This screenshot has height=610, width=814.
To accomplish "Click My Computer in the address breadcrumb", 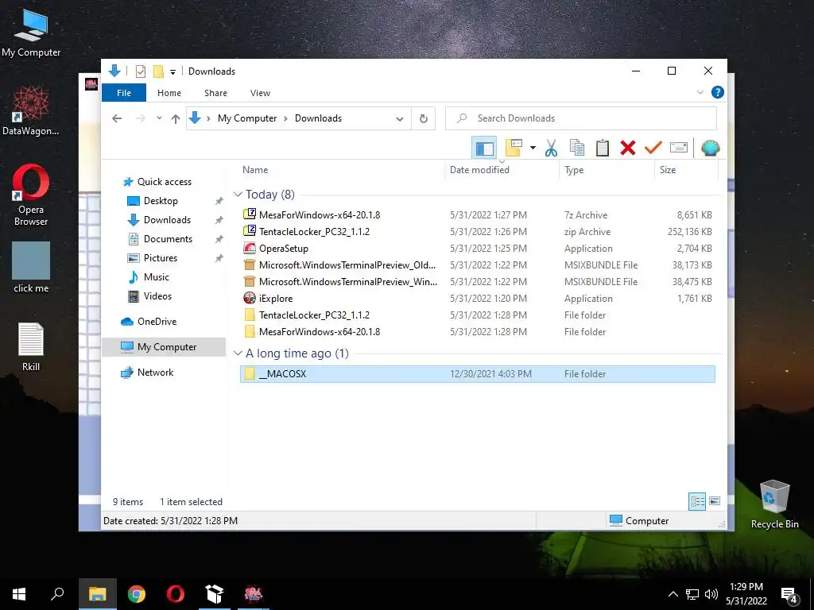I will tap(247, 118).
